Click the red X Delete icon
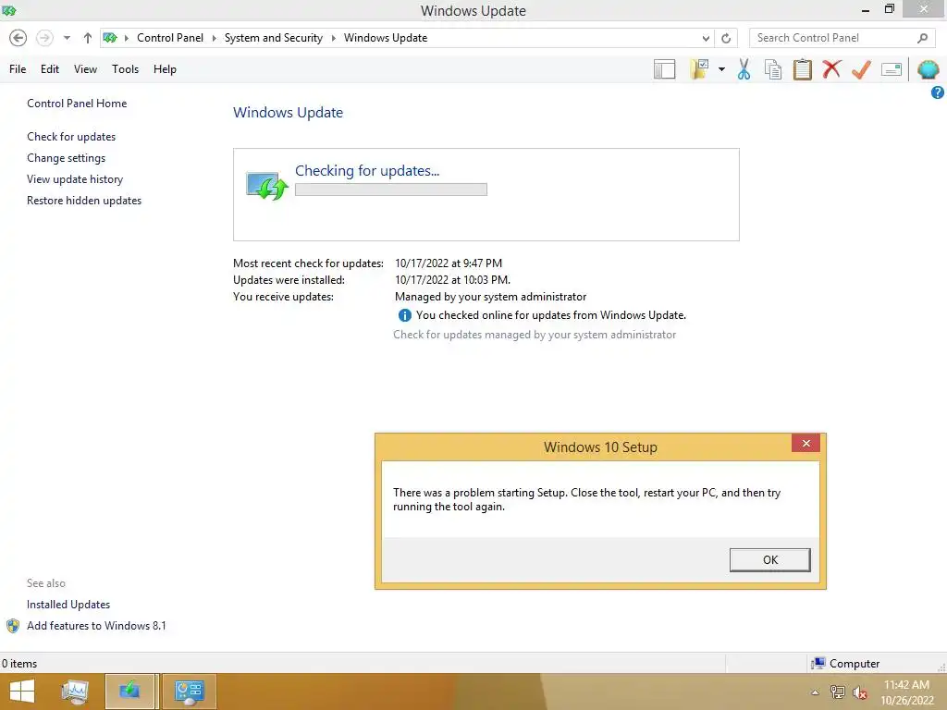This screenshot has width=947, height=710. pos(831,68)
